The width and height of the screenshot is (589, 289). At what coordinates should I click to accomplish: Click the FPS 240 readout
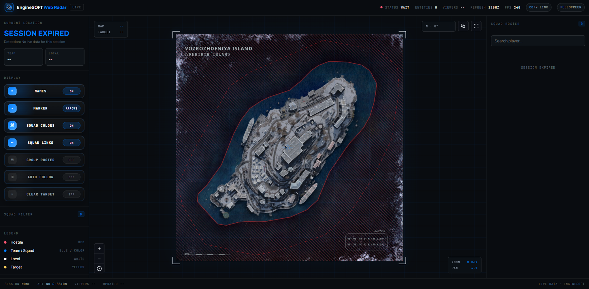(512, 7)
